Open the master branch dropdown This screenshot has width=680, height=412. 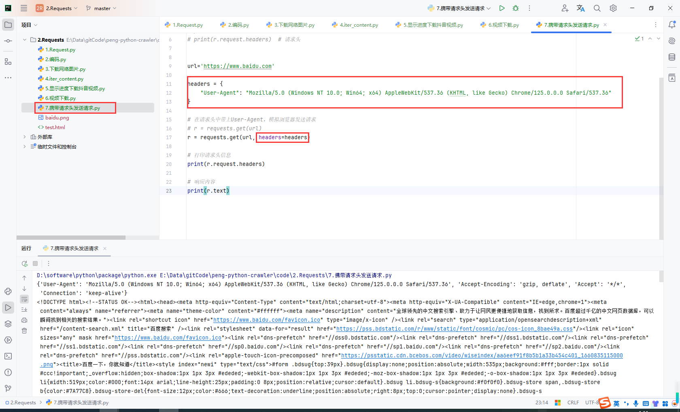click(101, 8)
